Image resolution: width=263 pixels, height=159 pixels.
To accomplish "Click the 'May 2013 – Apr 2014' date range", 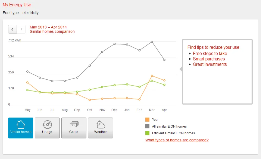I will (x=48, y=27).
